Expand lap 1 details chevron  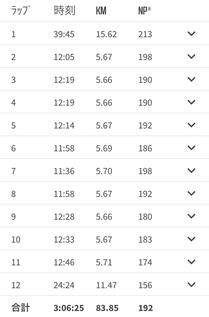pos(191,34)
